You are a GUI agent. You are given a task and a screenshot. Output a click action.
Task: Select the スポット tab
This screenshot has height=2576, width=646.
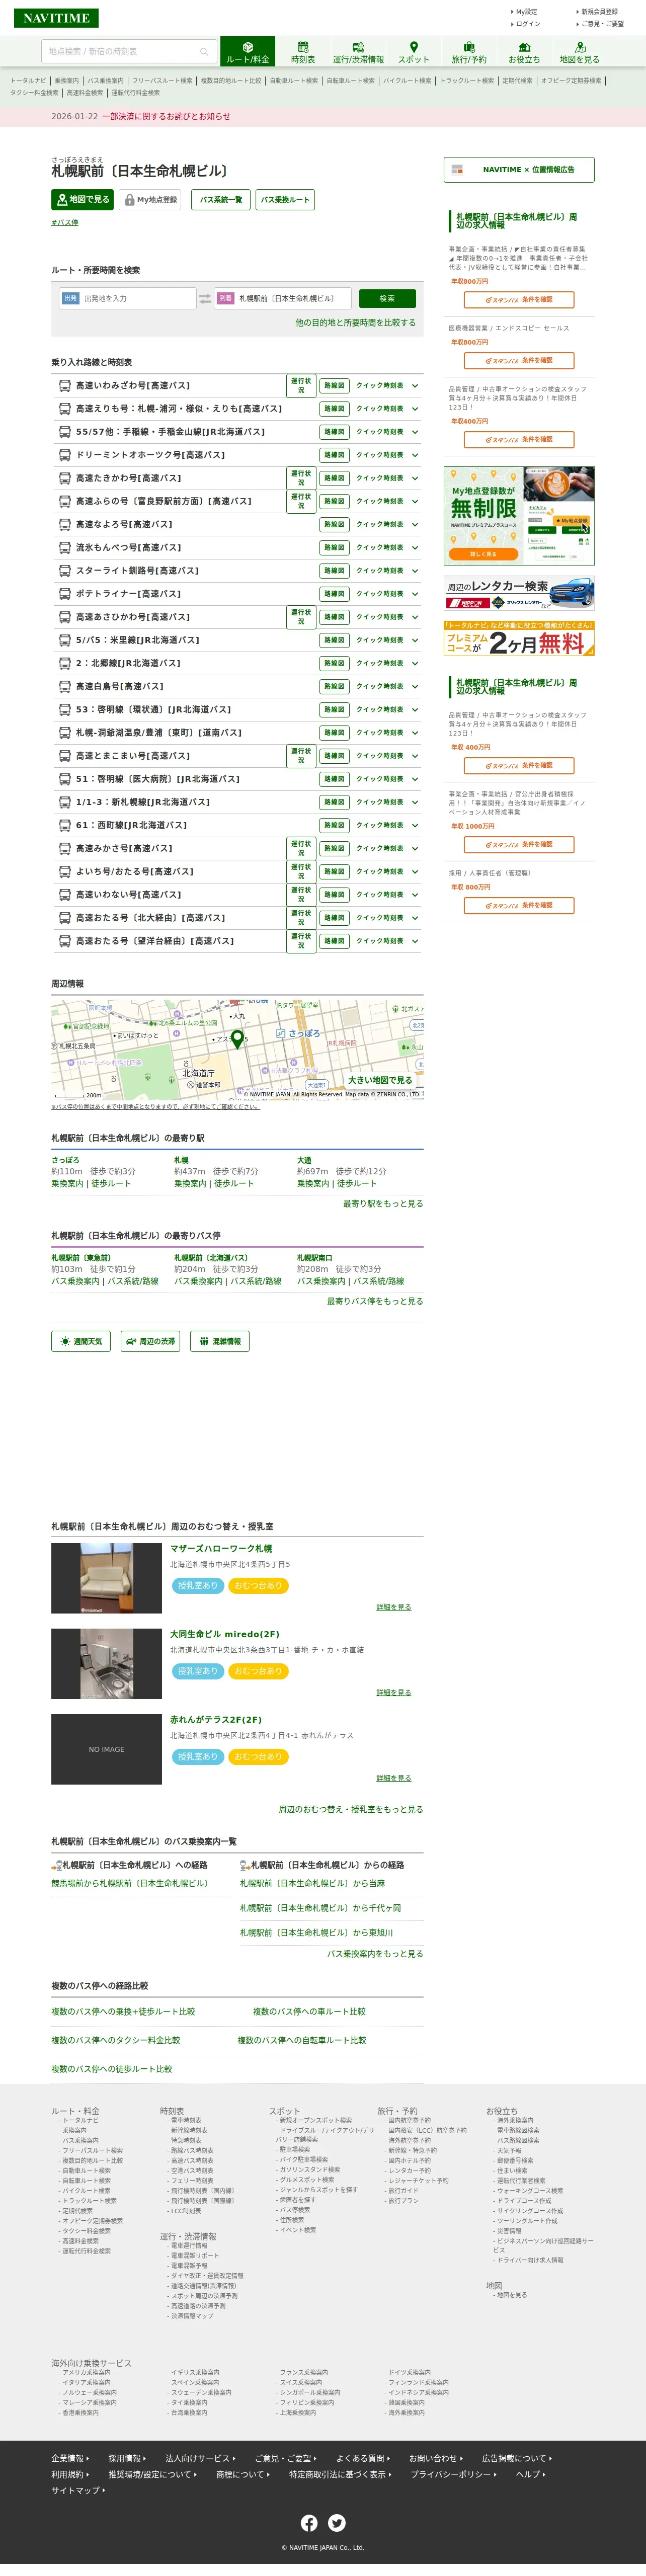tap(414, 52)
